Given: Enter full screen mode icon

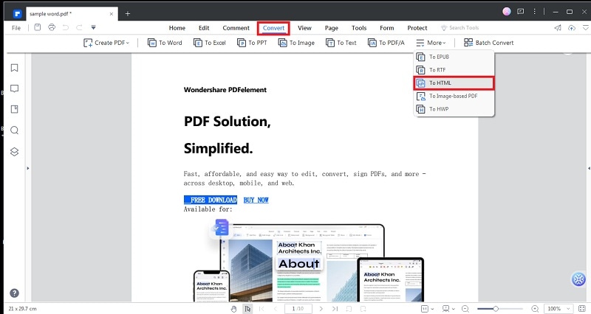Looking at the screenshot, I should 581,309.
